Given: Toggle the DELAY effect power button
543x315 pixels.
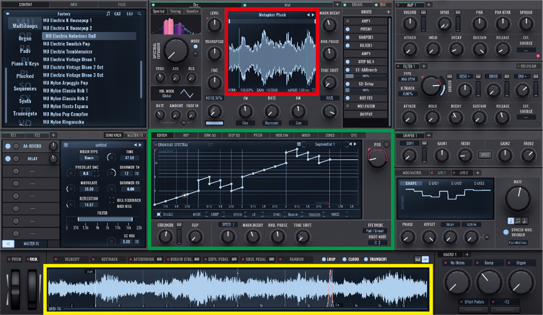Looking at the screenshot, I should 8,159.
